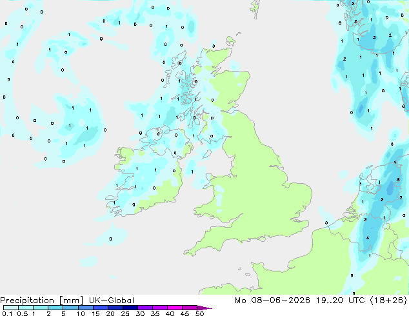The image size is (409, 316).
Task: Click the 25–30 mm legend swatch
Action: point(130,308)
